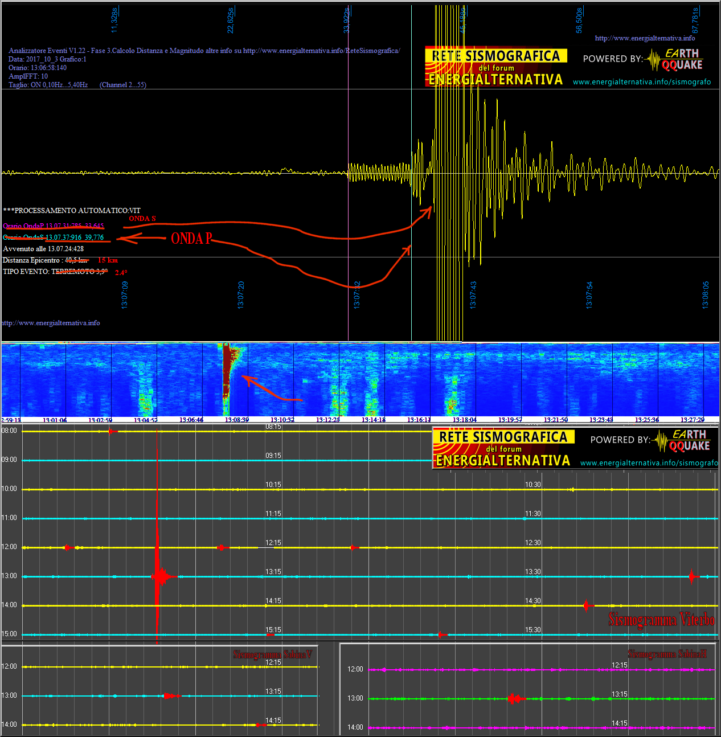
Task: Click the '11,328s' axis label
Action: pyautogui.click(x=114, y=20)
